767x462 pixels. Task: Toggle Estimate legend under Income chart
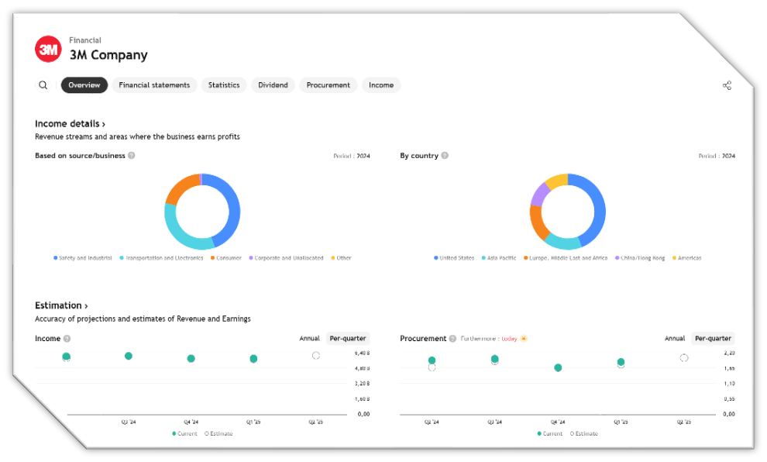point(218,433)
